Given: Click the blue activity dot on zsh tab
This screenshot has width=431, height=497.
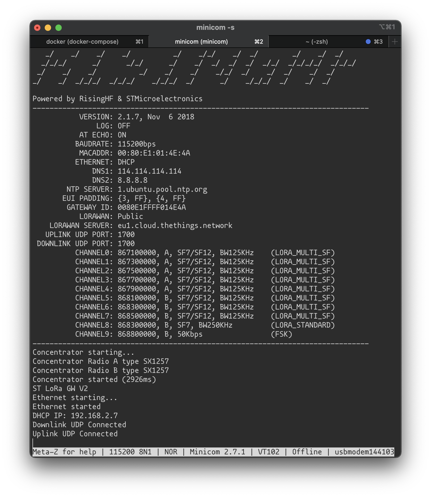Looking at the screenshot, I should coord(368,42).
